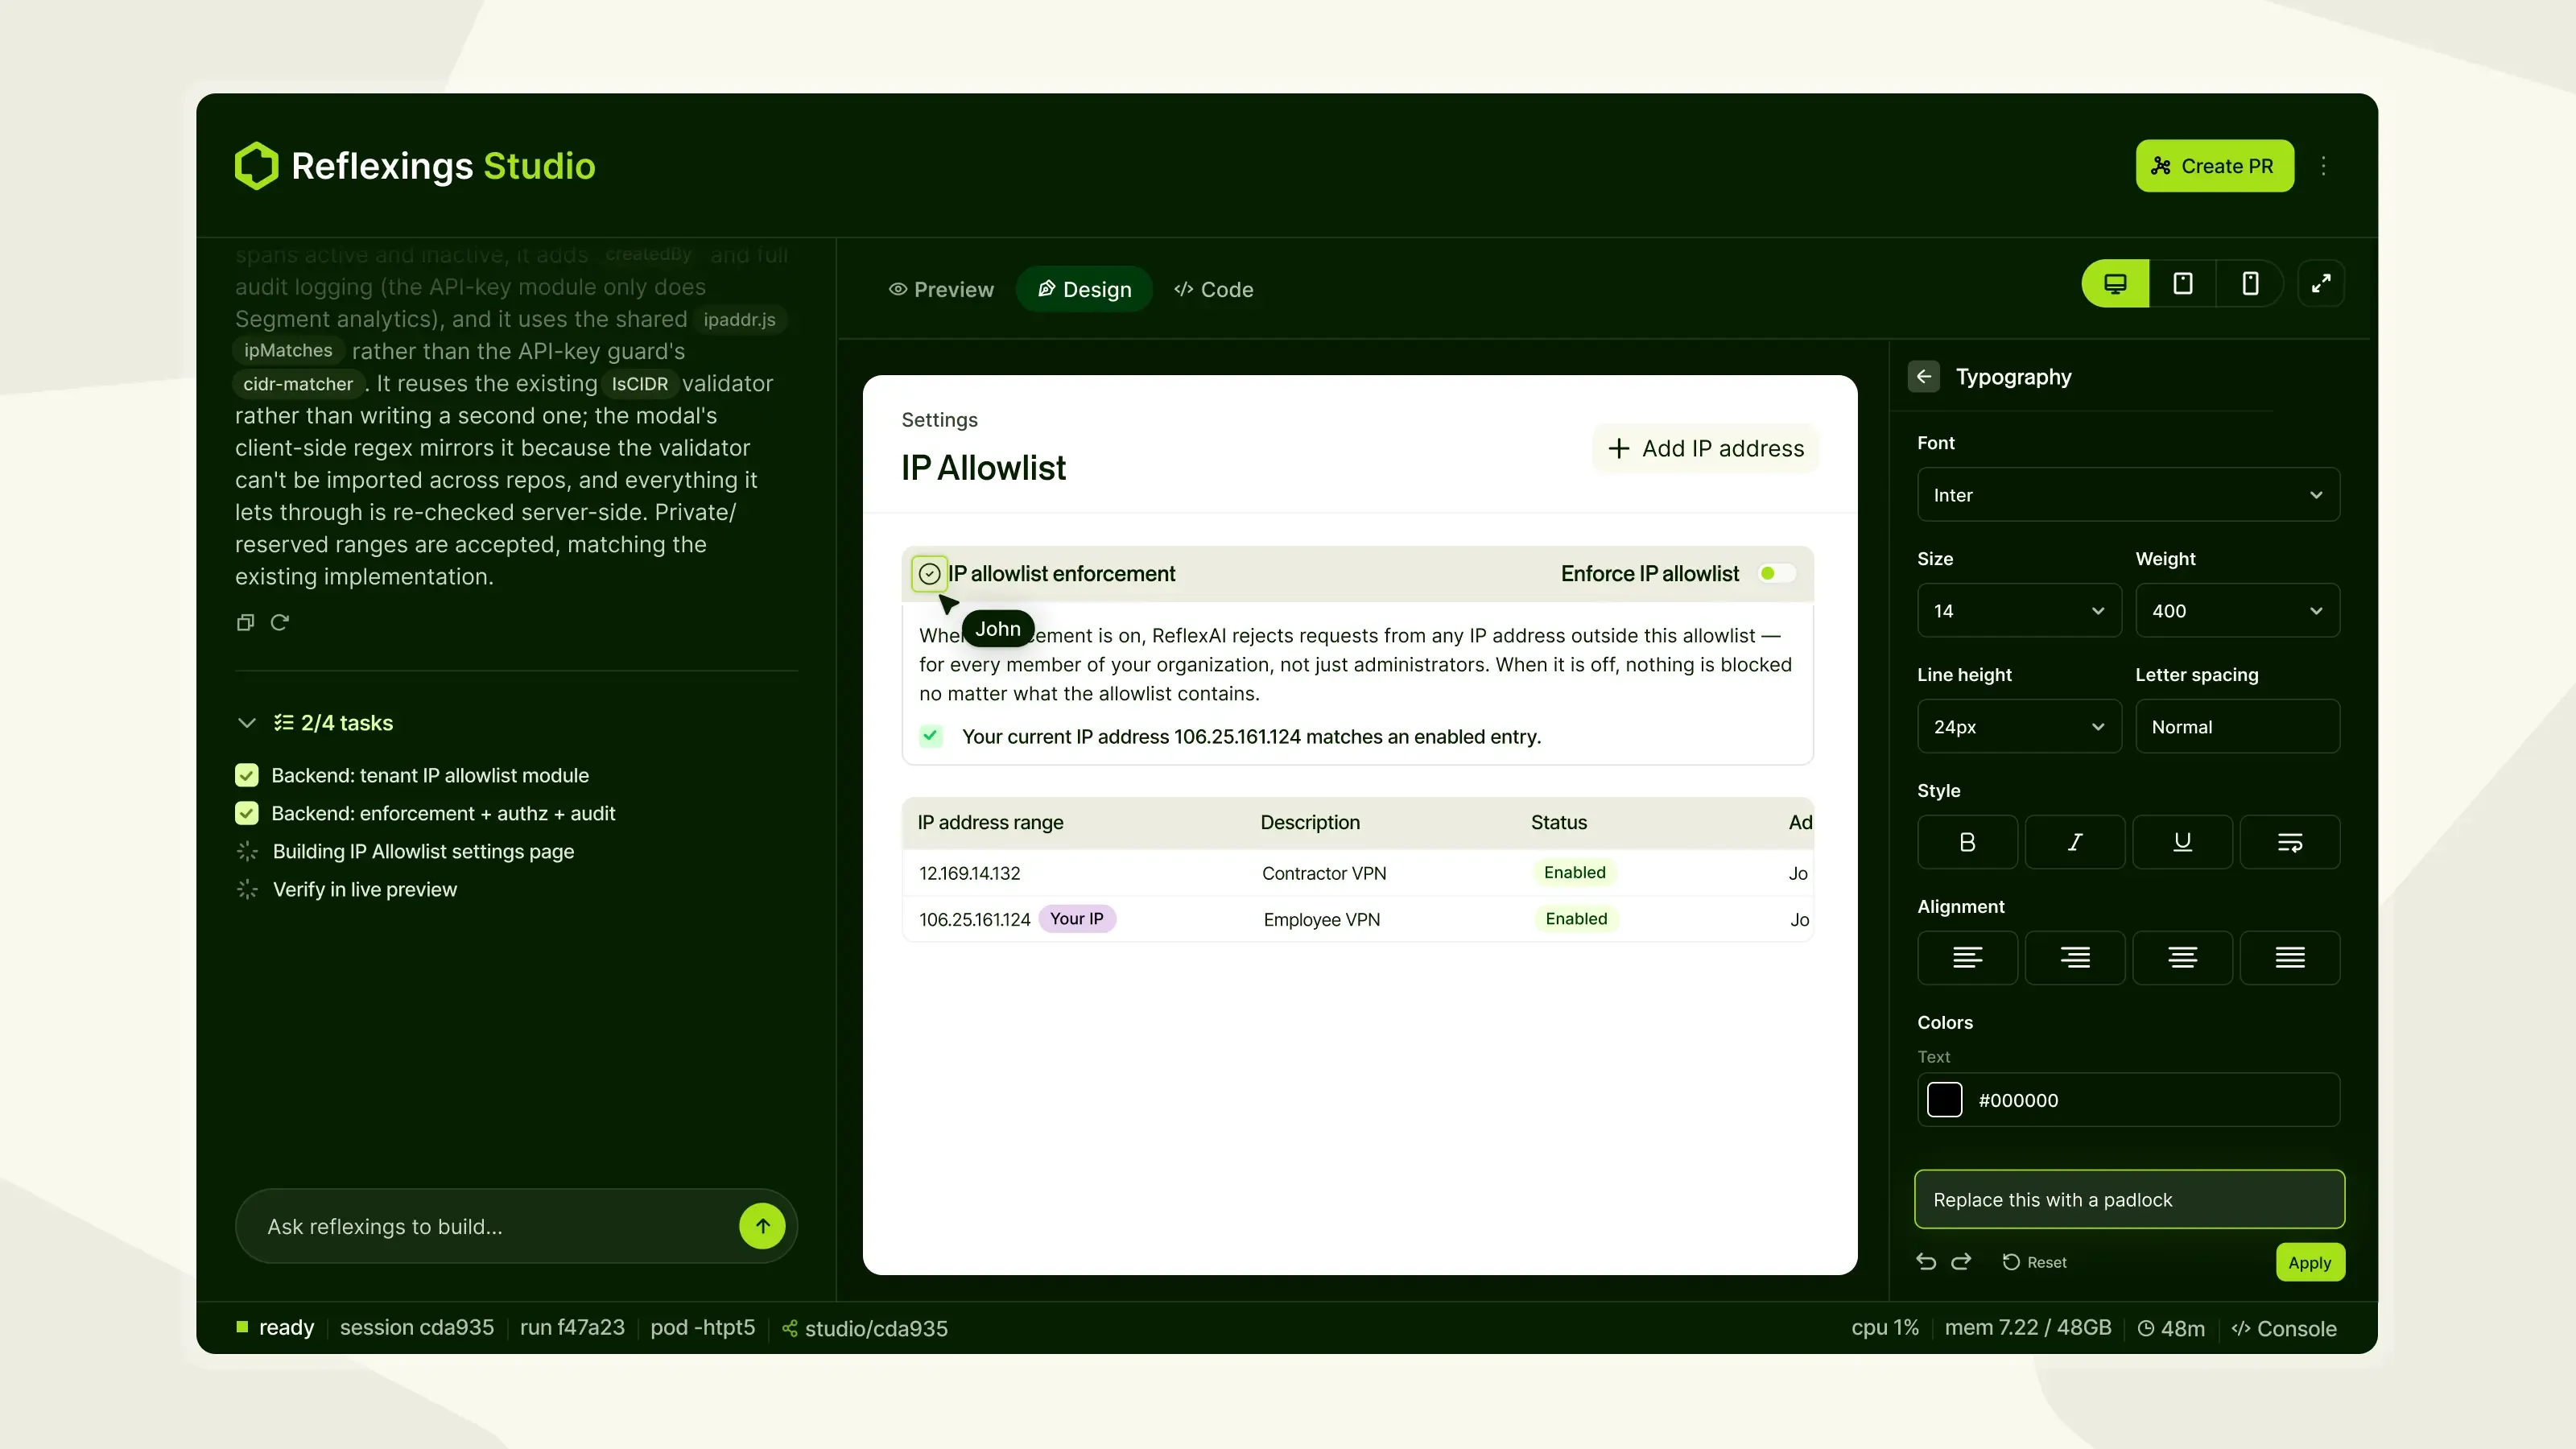Open the Size dropdown showing 14
The width and height of the screenshot is (2576, 1449).
2019,611
